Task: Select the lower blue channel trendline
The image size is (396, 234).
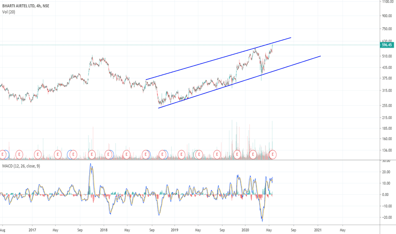Action: [x=239, y=82]
